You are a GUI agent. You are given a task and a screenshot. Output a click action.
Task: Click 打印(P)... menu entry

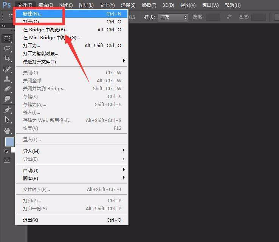point(72,201)
